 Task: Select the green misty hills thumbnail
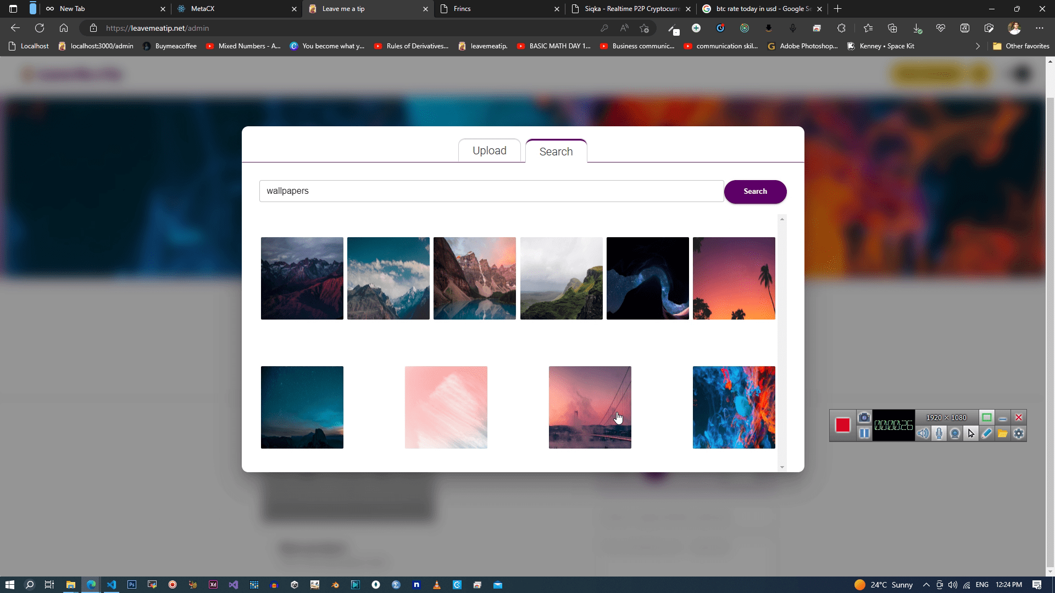(561, 278)
